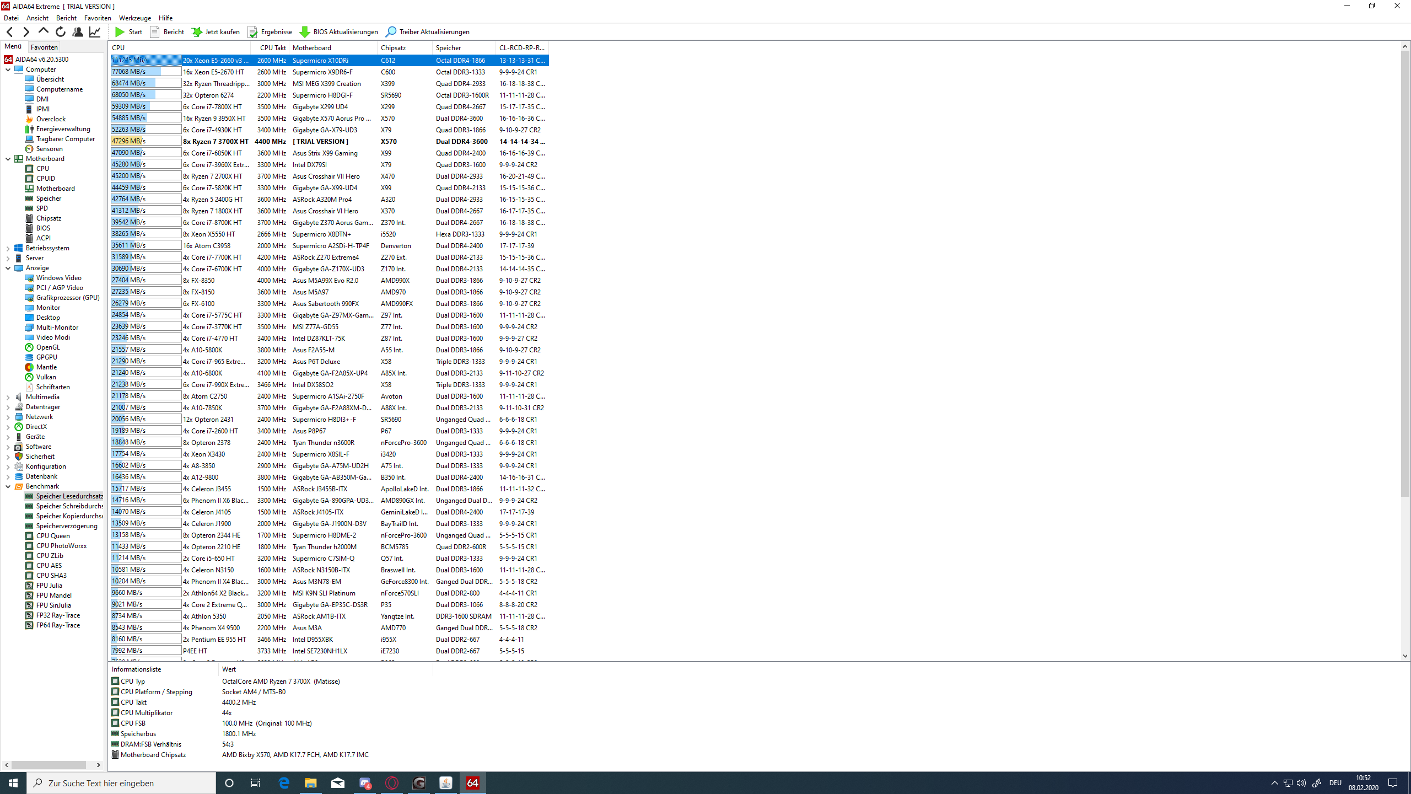This screenshot has width=1411, height=794.
Task: Switch to the Menü tab
Action: point(13,47)
